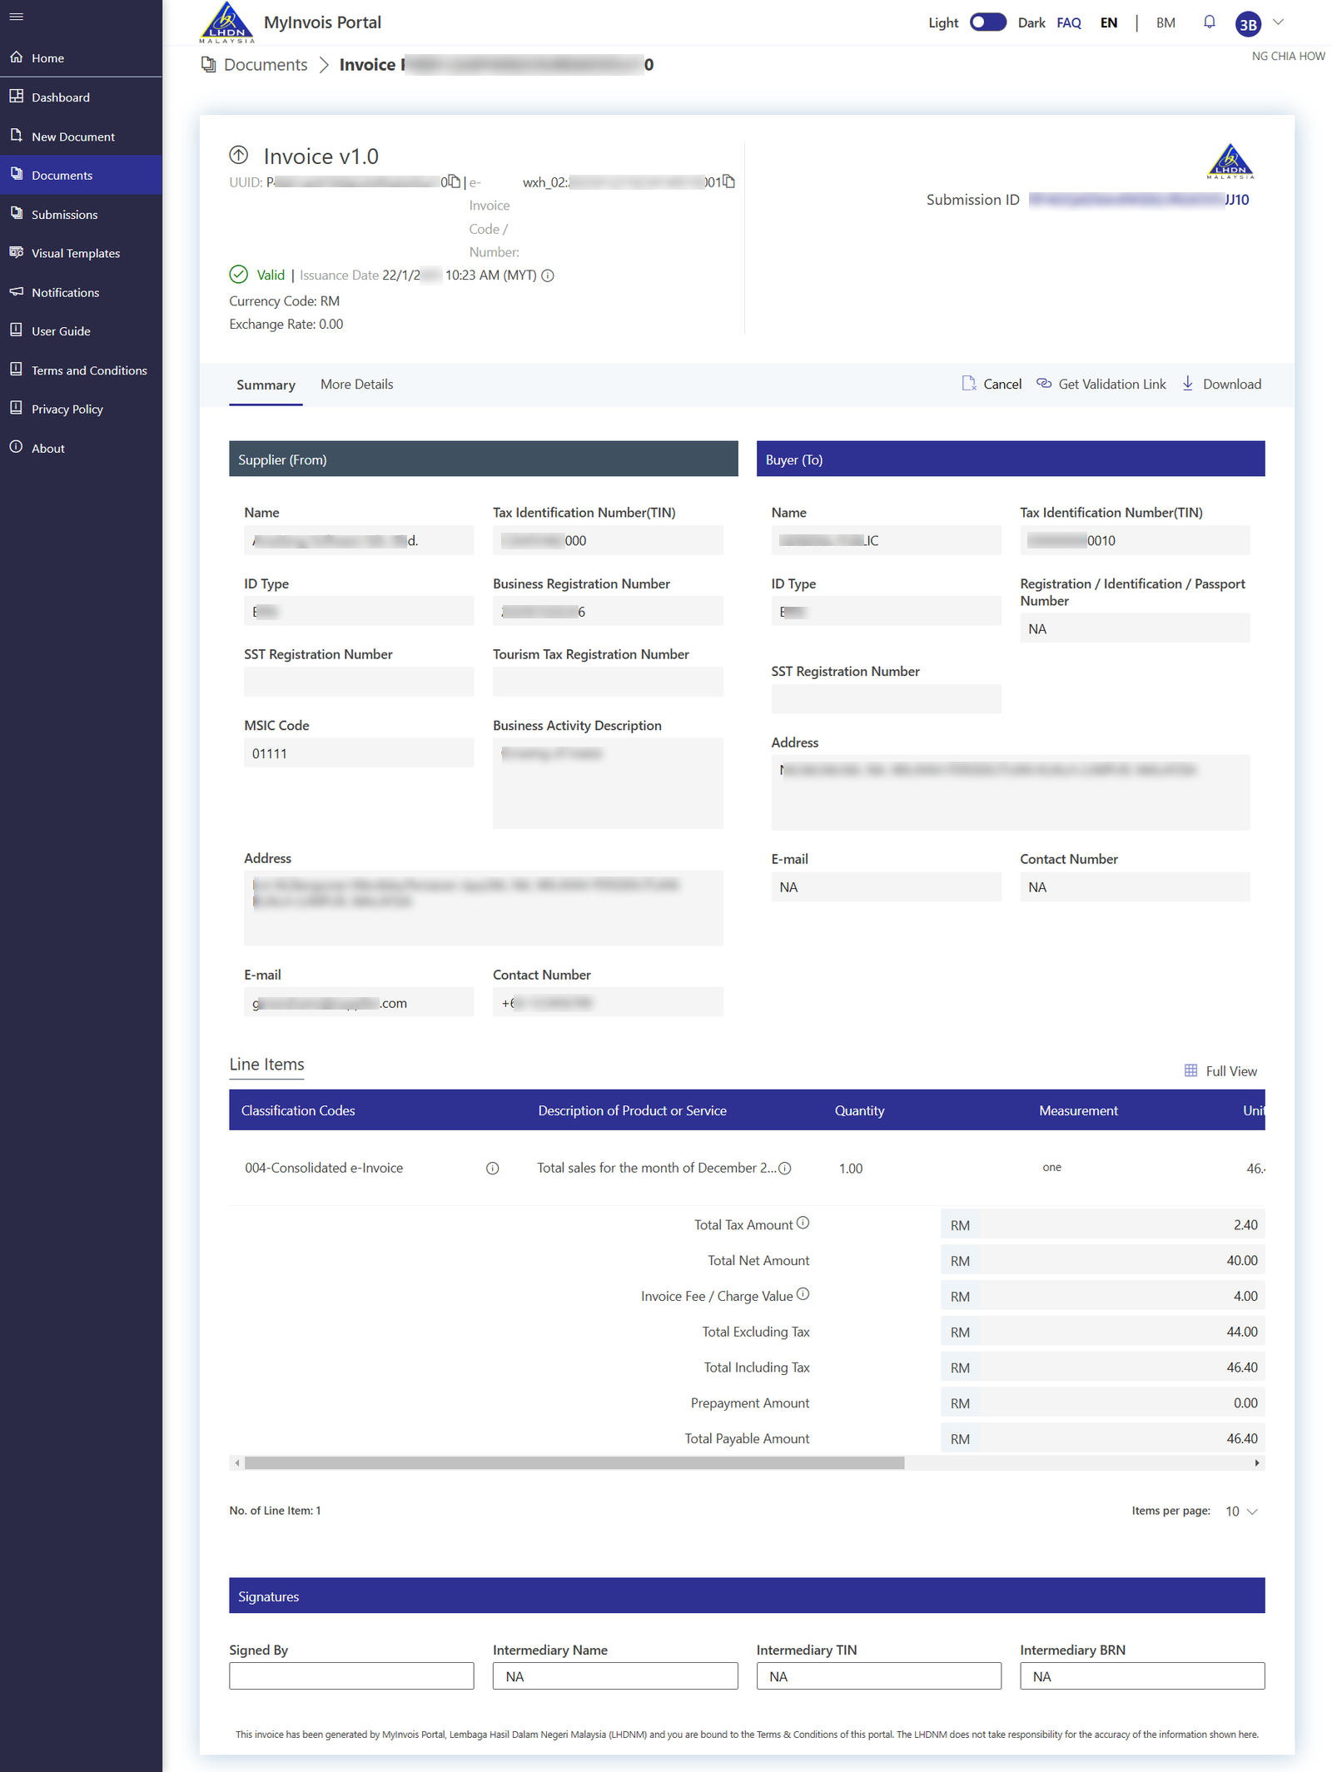Click the scrollbar right arrow
1332x1772 pixels.
point(1257,1462)
